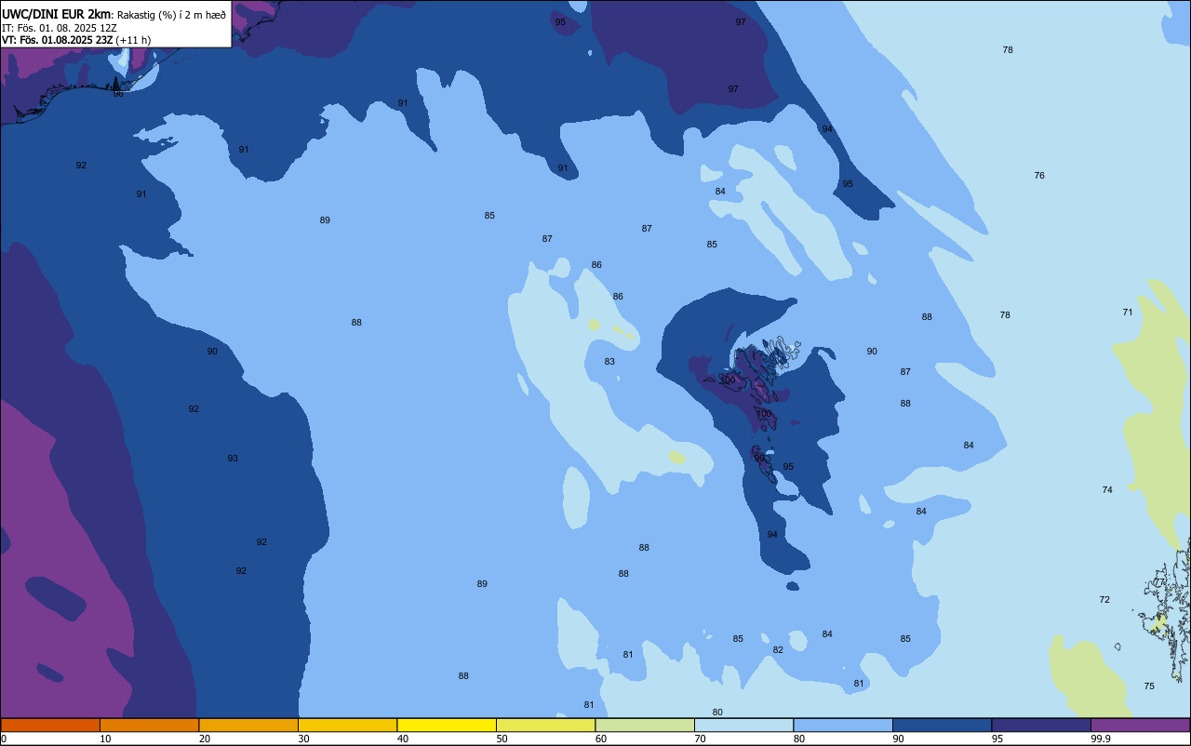
Task: Click the amber 20–30 legend swatch
Action: pos(248,725)
